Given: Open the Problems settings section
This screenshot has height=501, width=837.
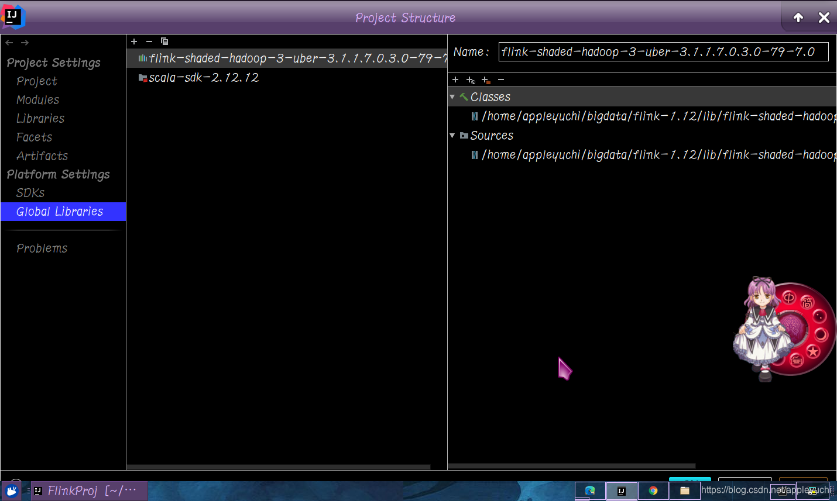Looking at the screenshot, I should (42, 248).
